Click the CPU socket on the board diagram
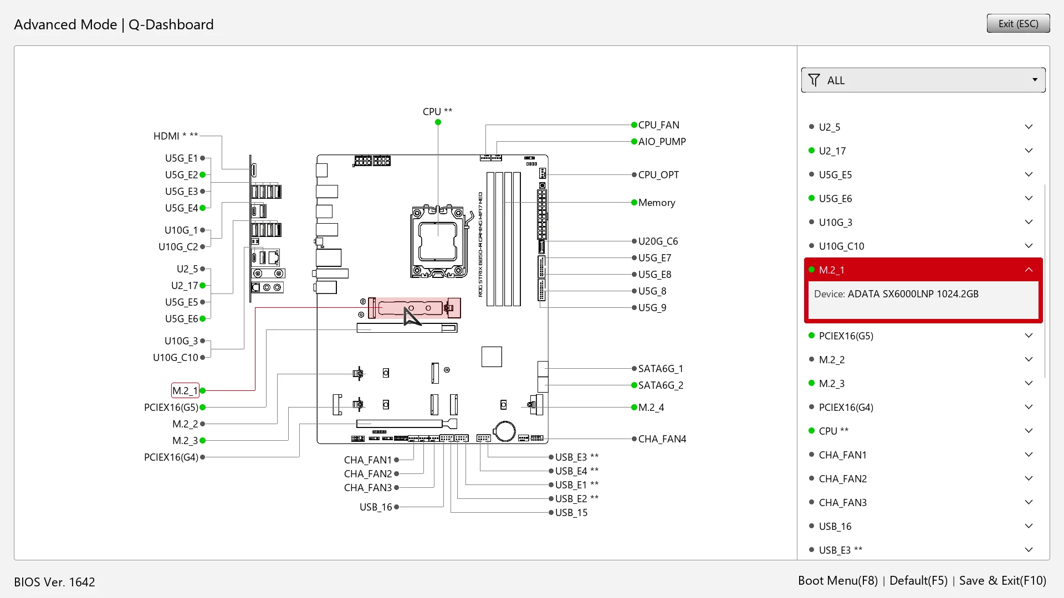 pos(438,241)
